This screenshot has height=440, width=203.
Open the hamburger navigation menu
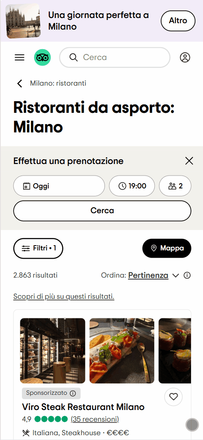pos(20,58)
